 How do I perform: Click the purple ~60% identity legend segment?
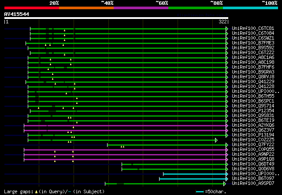coord(141,7)
